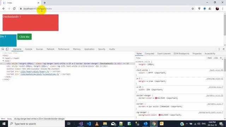This screenshot has width=226, height=127.
Task: Open the DOM Breakpoints tab
Action: coord(181,54)
